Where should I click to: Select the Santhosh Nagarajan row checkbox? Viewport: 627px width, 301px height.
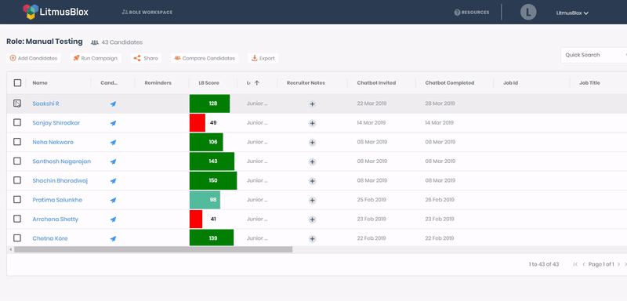click(17, 161)
